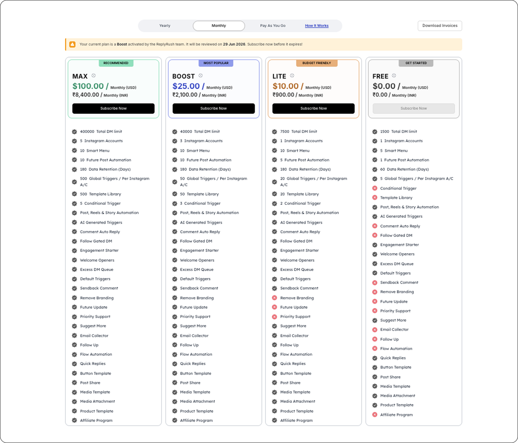Click red cross icon for FREE Affiliate Program
Image resolution: width=518 pixels, height=443 pixels.
[375, 415]
